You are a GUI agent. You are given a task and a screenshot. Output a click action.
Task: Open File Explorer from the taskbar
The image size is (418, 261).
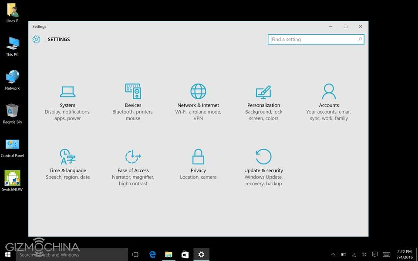[169, 254]
